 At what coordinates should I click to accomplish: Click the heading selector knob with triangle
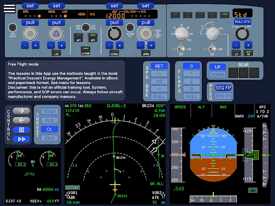[56, 34]
